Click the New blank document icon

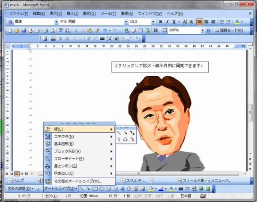10,30
